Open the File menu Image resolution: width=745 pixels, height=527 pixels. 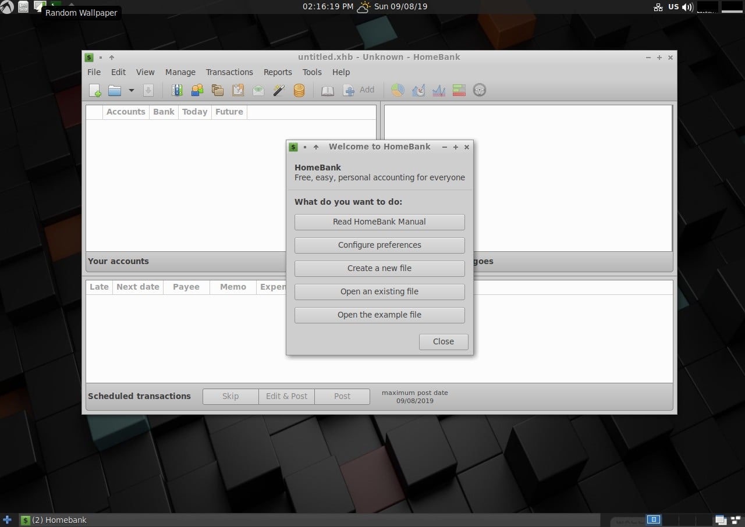click(x=94, y=72)
